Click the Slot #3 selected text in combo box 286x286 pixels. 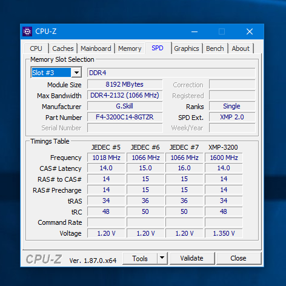(52, 73)
